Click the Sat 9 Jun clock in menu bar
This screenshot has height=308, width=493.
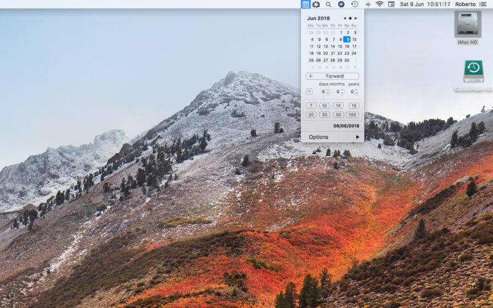[425, 4]
